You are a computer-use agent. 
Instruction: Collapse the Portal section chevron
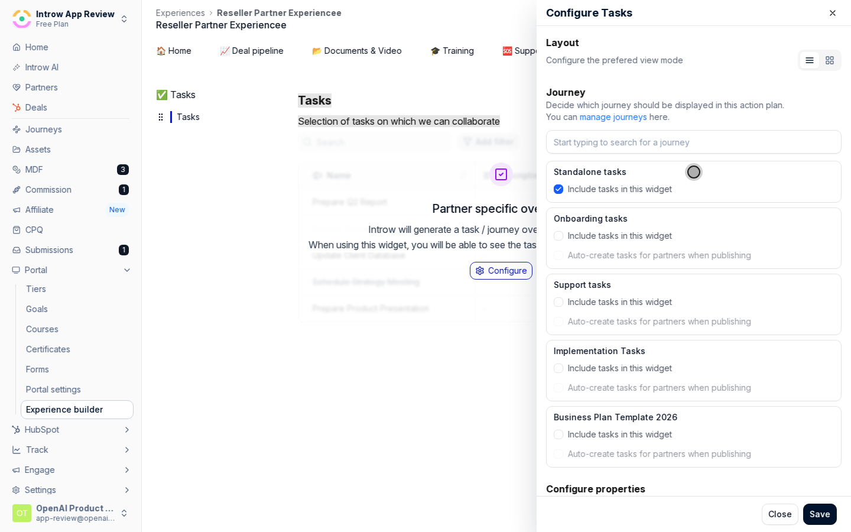(127, 270)
